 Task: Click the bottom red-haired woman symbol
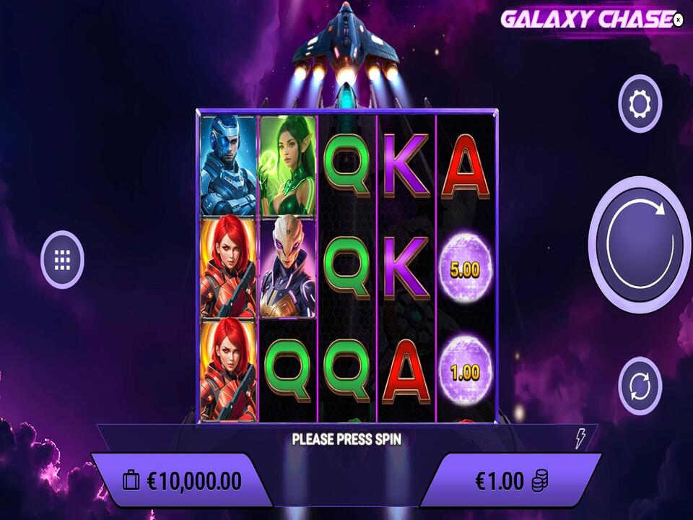coord(228,369)
